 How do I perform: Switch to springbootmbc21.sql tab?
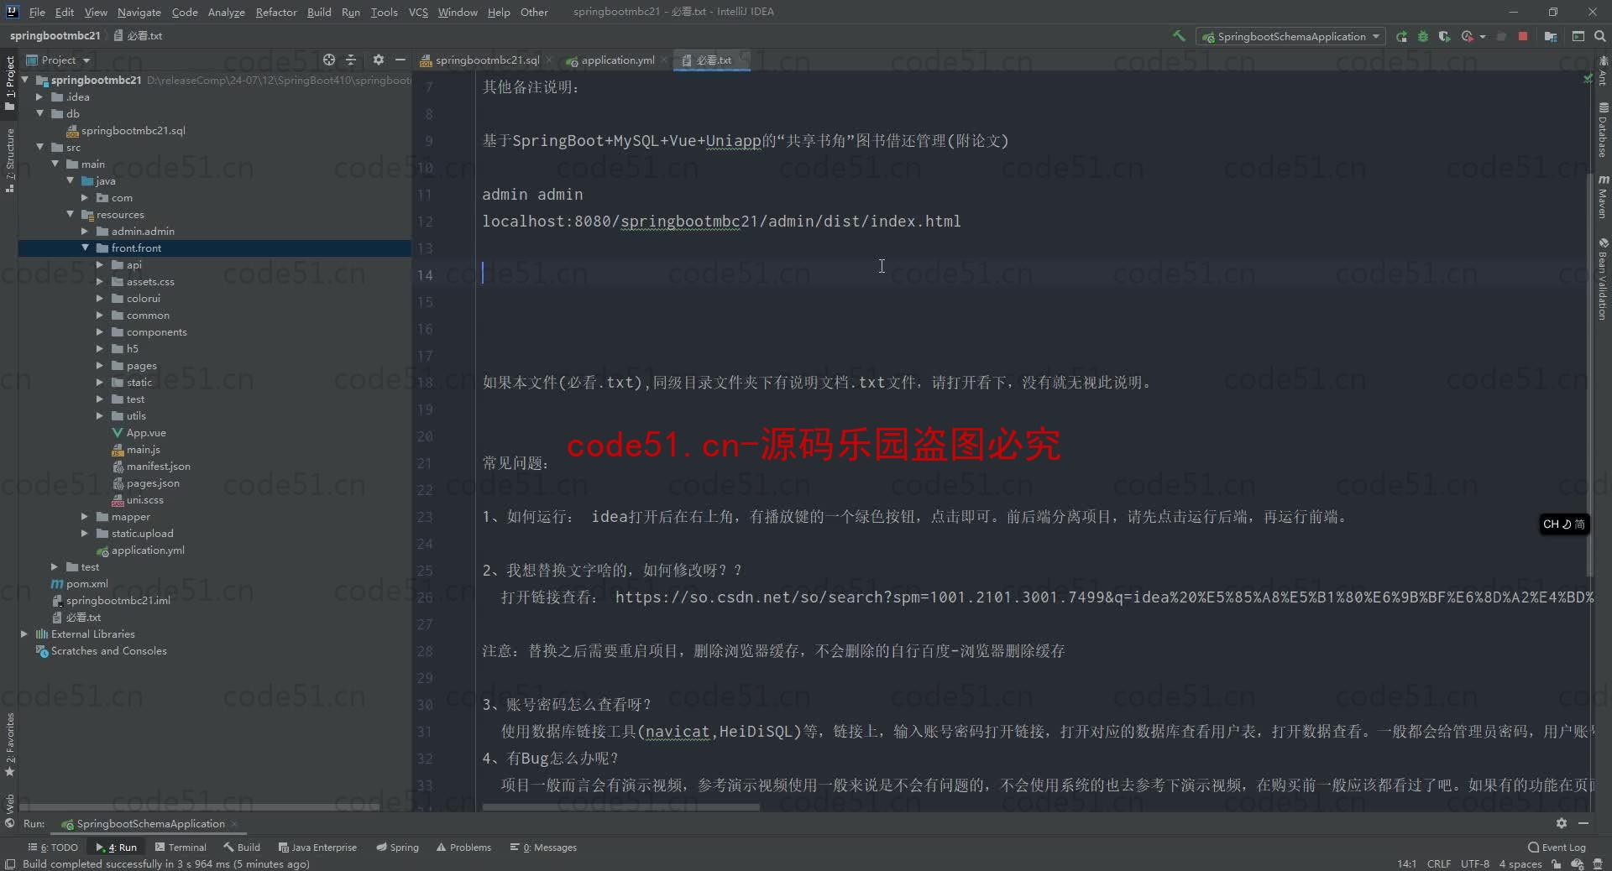pyautogui.click(x=486, y=60)
